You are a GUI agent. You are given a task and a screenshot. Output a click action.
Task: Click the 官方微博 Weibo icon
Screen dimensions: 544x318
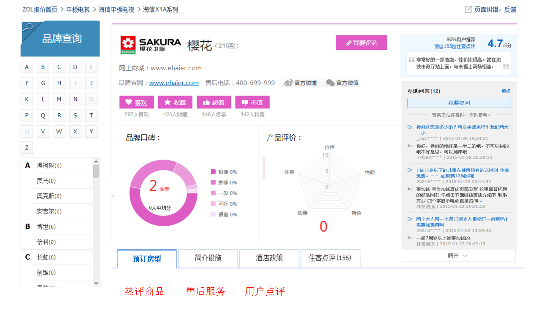[288, 83]
